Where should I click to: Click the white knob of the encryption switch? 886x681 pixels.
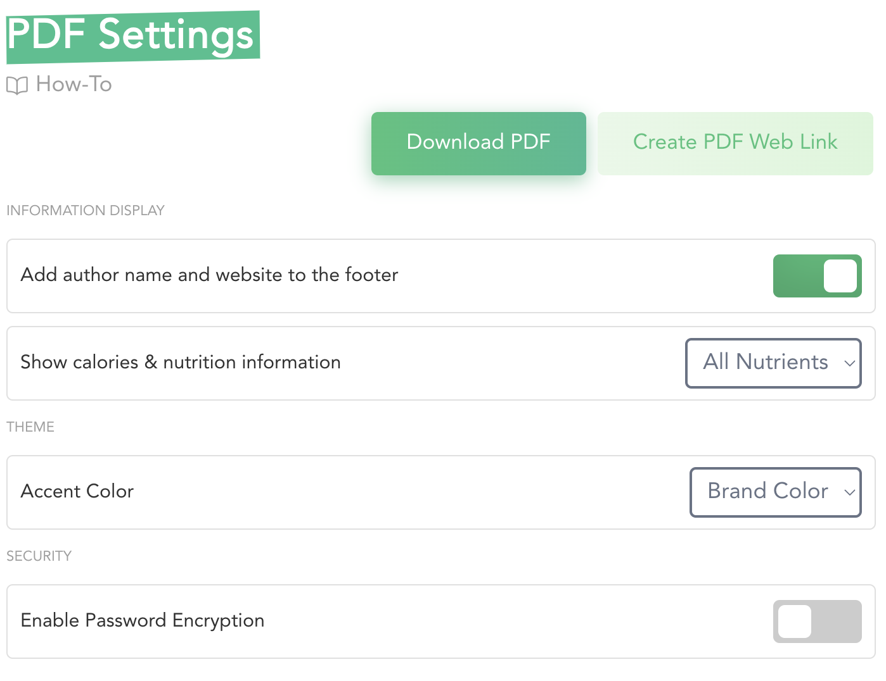(x=795, y=622)
